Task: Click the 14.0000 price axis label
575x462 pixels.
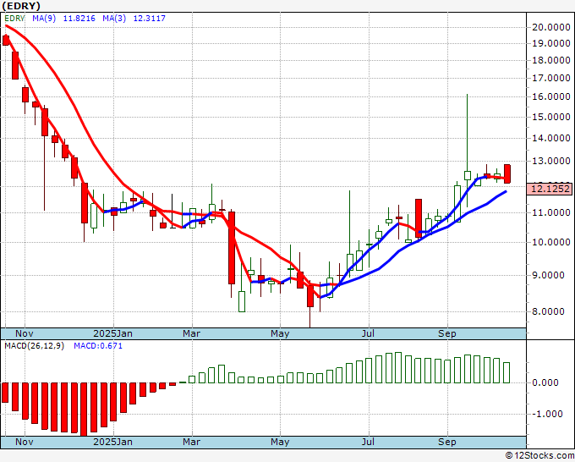Action: click(550, 138)
